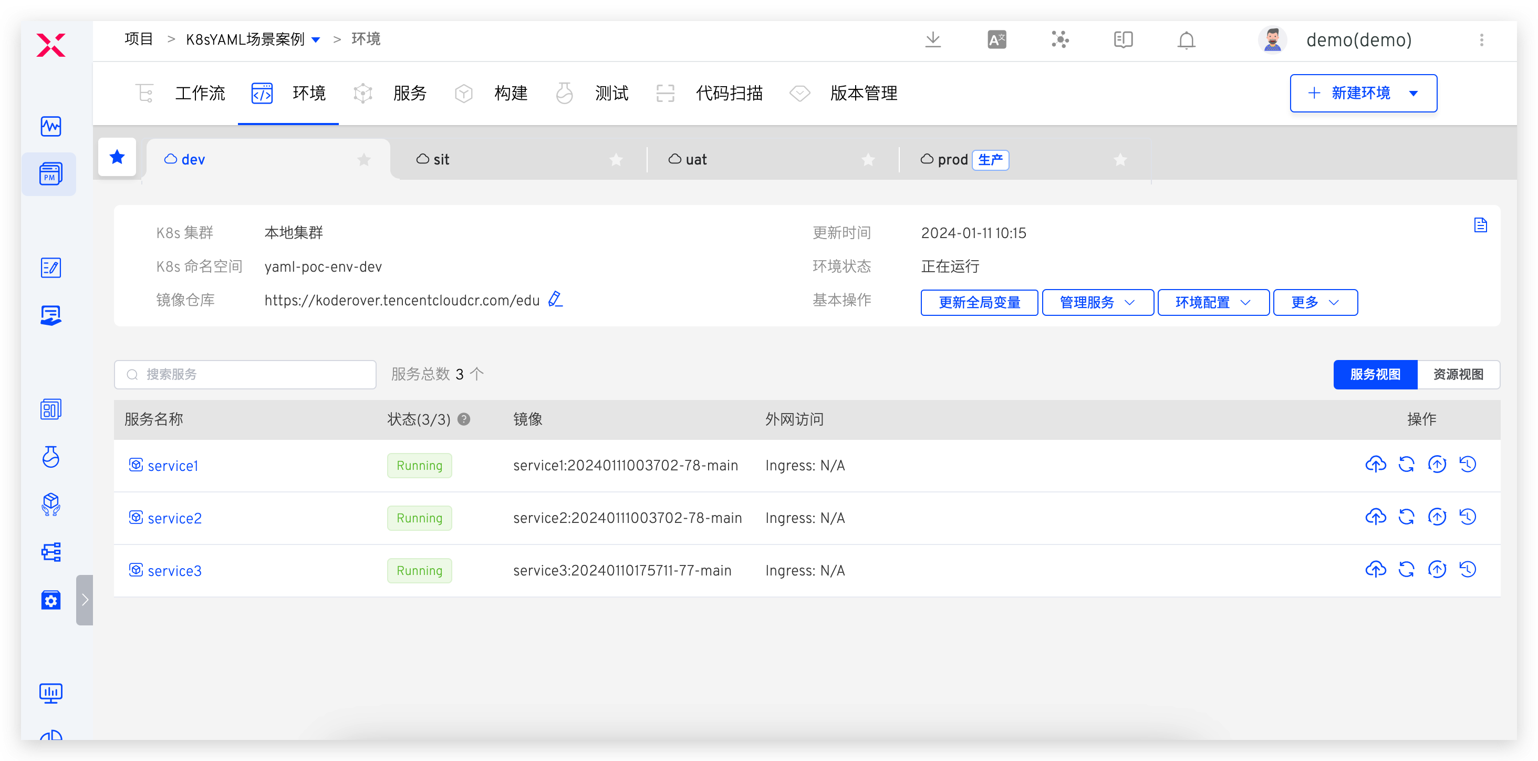The width and height of the screenshot is (1538, 761).
Task: Click the translation language icon in top bar
Action: tap(996, 39)
